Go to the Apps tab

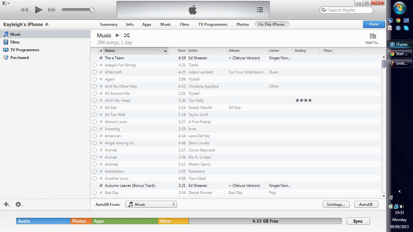pos(147,24)
